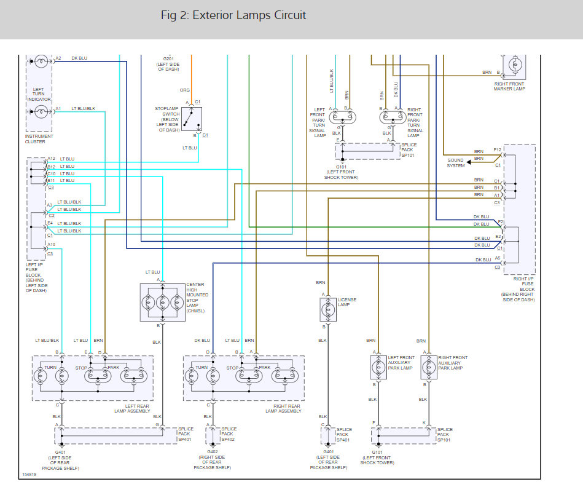Click the 'A10' terminal label on left fuse block
Screen dimensions: 583x495
click(52, 245)
